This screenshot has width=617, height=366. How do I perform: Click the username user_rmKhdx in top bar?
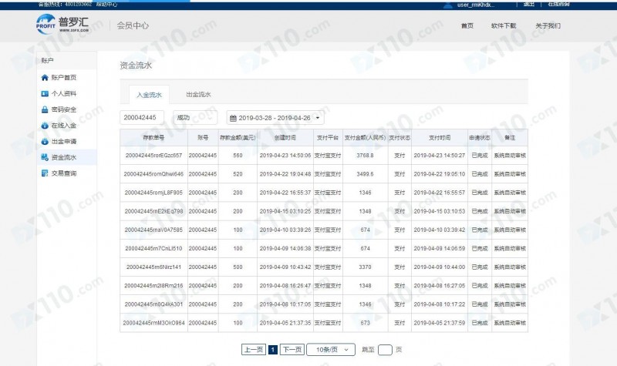pyautogui.click(x=476, y=5)
